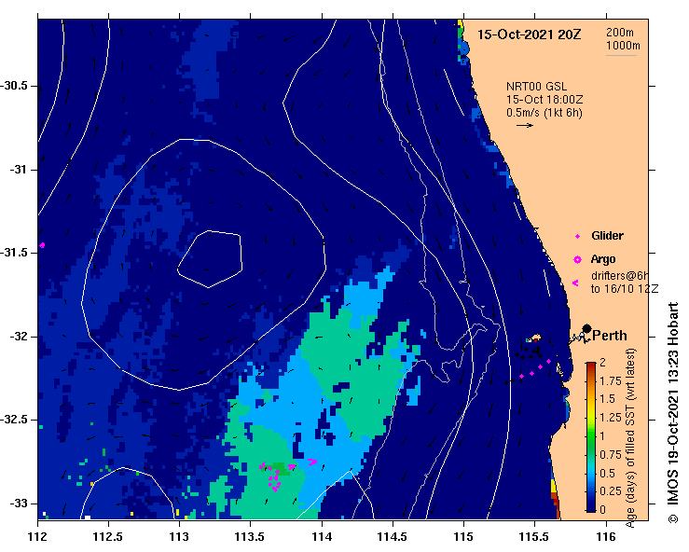The width and height of the screenshot is (689, 552).
Task: Click the Argo float marker at map's western edge
Action: 42,245
